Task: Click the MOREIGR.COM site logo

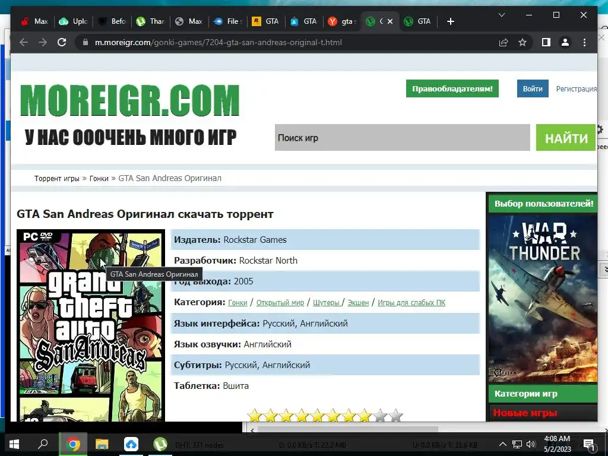Action: [130, 100]
